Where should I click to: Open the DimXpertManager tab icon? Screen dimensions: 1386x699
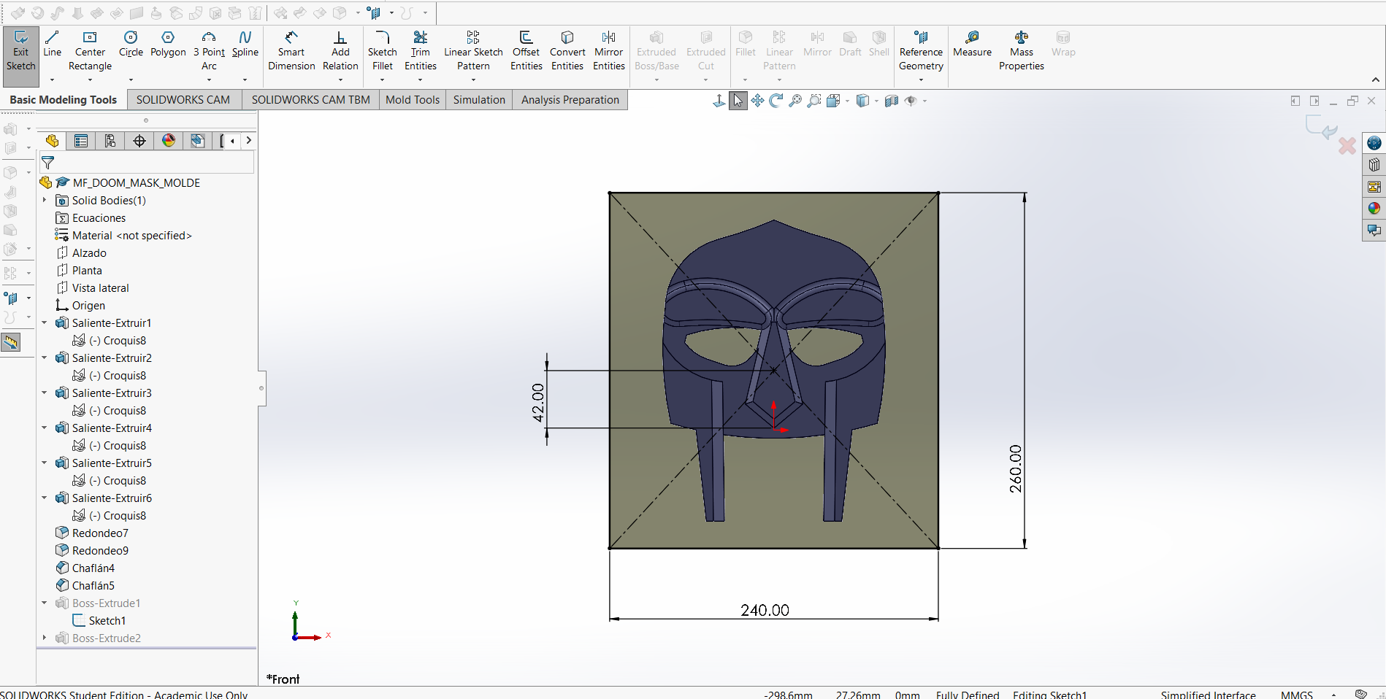(x=139, y=141)
